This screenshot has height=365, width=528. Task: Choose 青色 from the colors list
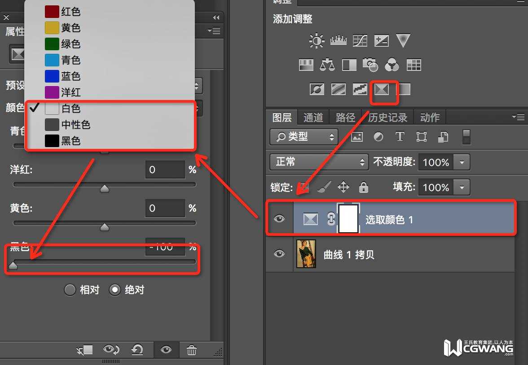(110, 60)
